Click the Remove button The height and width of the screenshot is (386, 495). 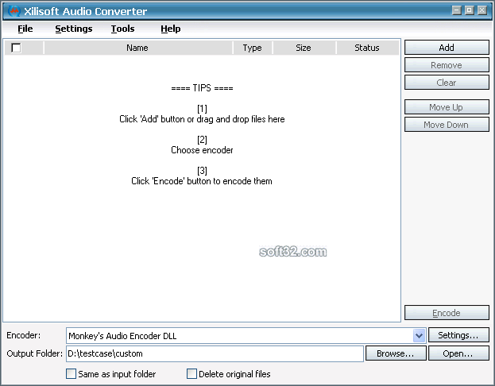click(447, 65)
